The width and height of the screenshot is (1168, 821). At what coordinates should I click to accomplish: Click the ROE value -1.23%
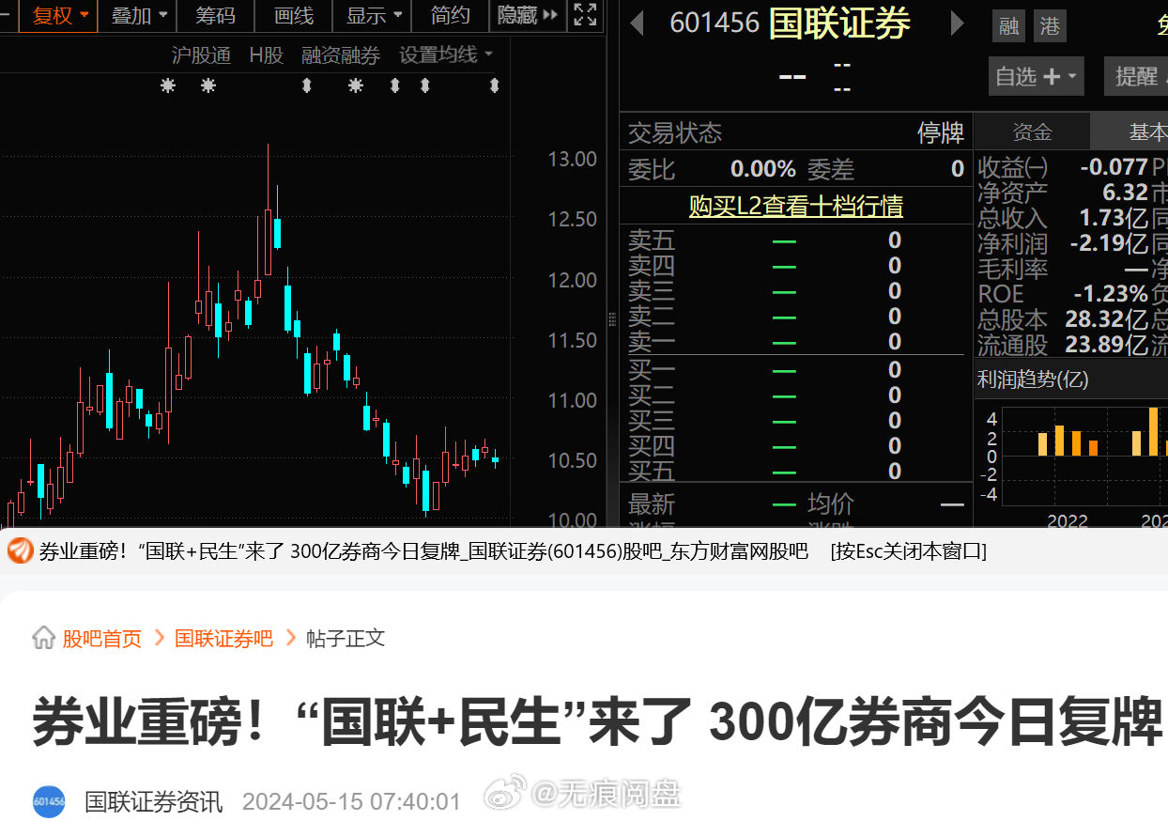pos(1111,294)
